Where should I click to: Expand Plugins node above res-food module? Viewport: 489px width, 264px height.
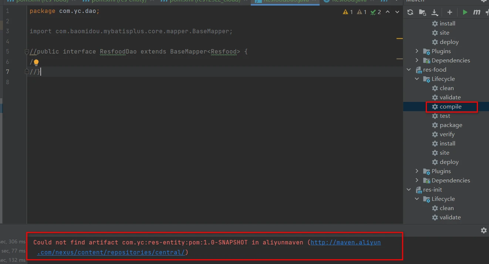[x=417, y=51]
